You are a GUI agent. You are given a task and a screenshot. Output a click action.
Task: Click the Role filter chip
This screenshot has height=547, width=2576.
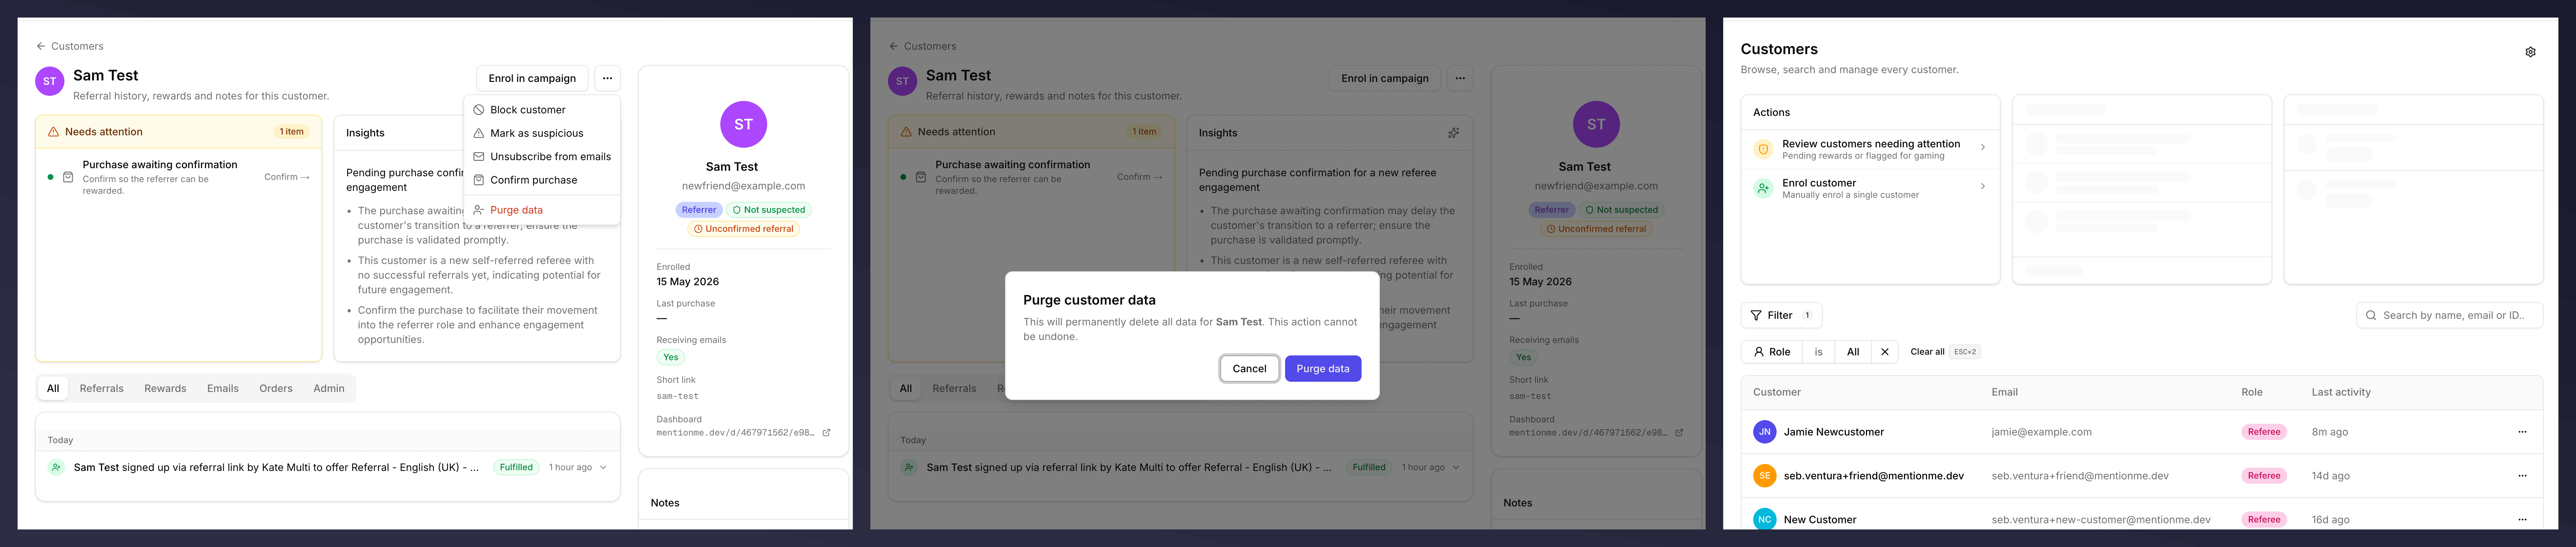click(1771, 351)
